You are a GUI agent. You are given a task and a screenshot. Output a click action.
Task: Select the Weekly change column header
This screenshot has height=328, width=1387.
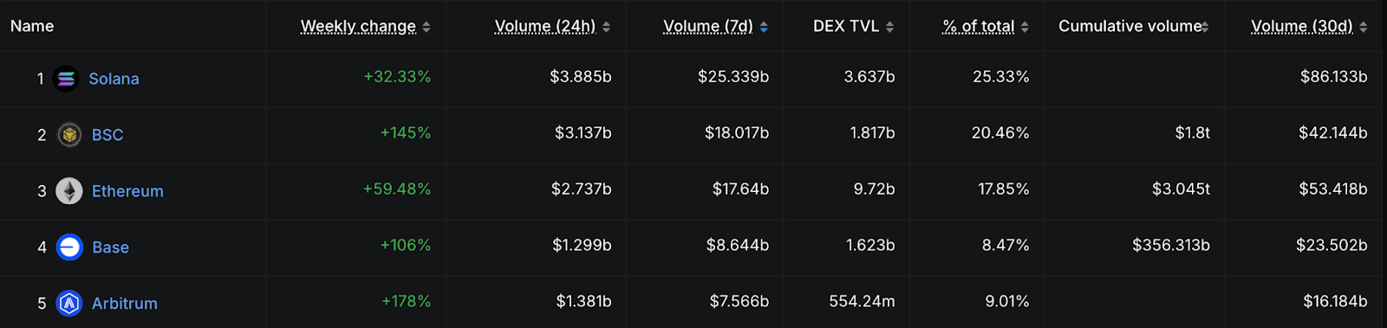pos(358,27)
